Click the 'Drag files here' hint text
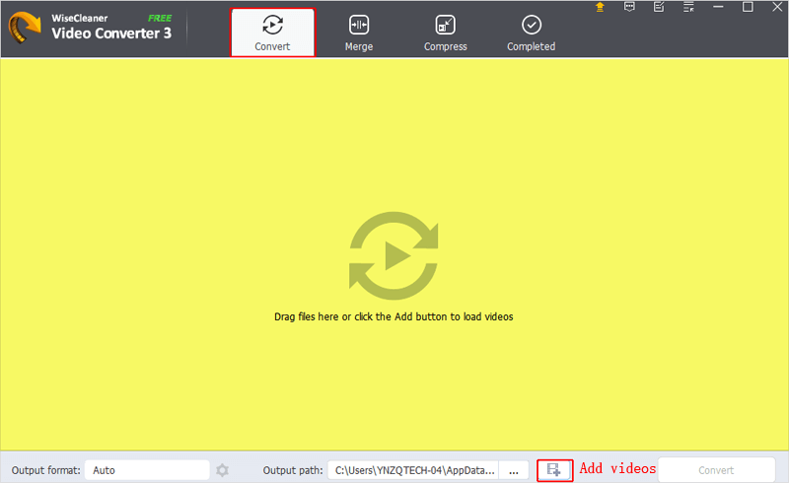The height and width of the screenshot is (483, 789). tap(394, 316)
